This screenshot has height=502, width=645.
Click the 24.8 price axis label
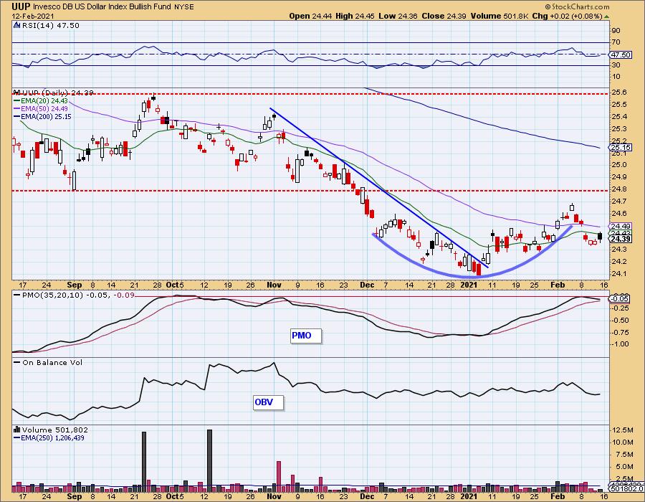point(618,189)
